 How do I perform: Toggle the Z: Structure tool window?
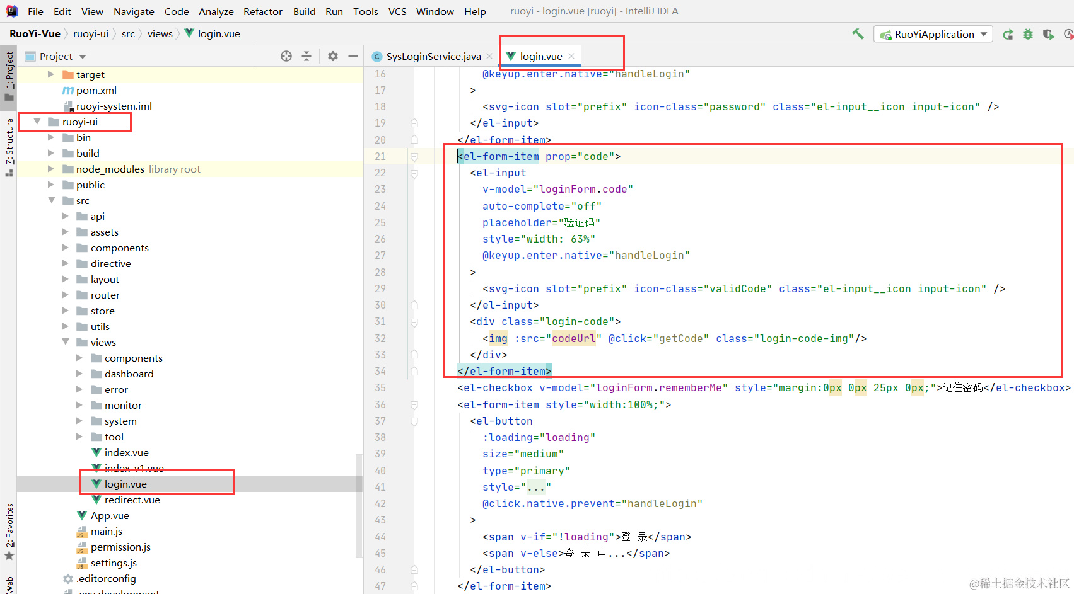click(x=9, y=147)
